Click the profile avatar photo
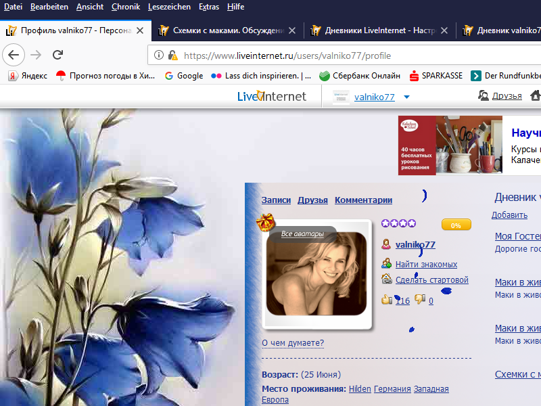 pyautogui.click(x=316, y=273)
